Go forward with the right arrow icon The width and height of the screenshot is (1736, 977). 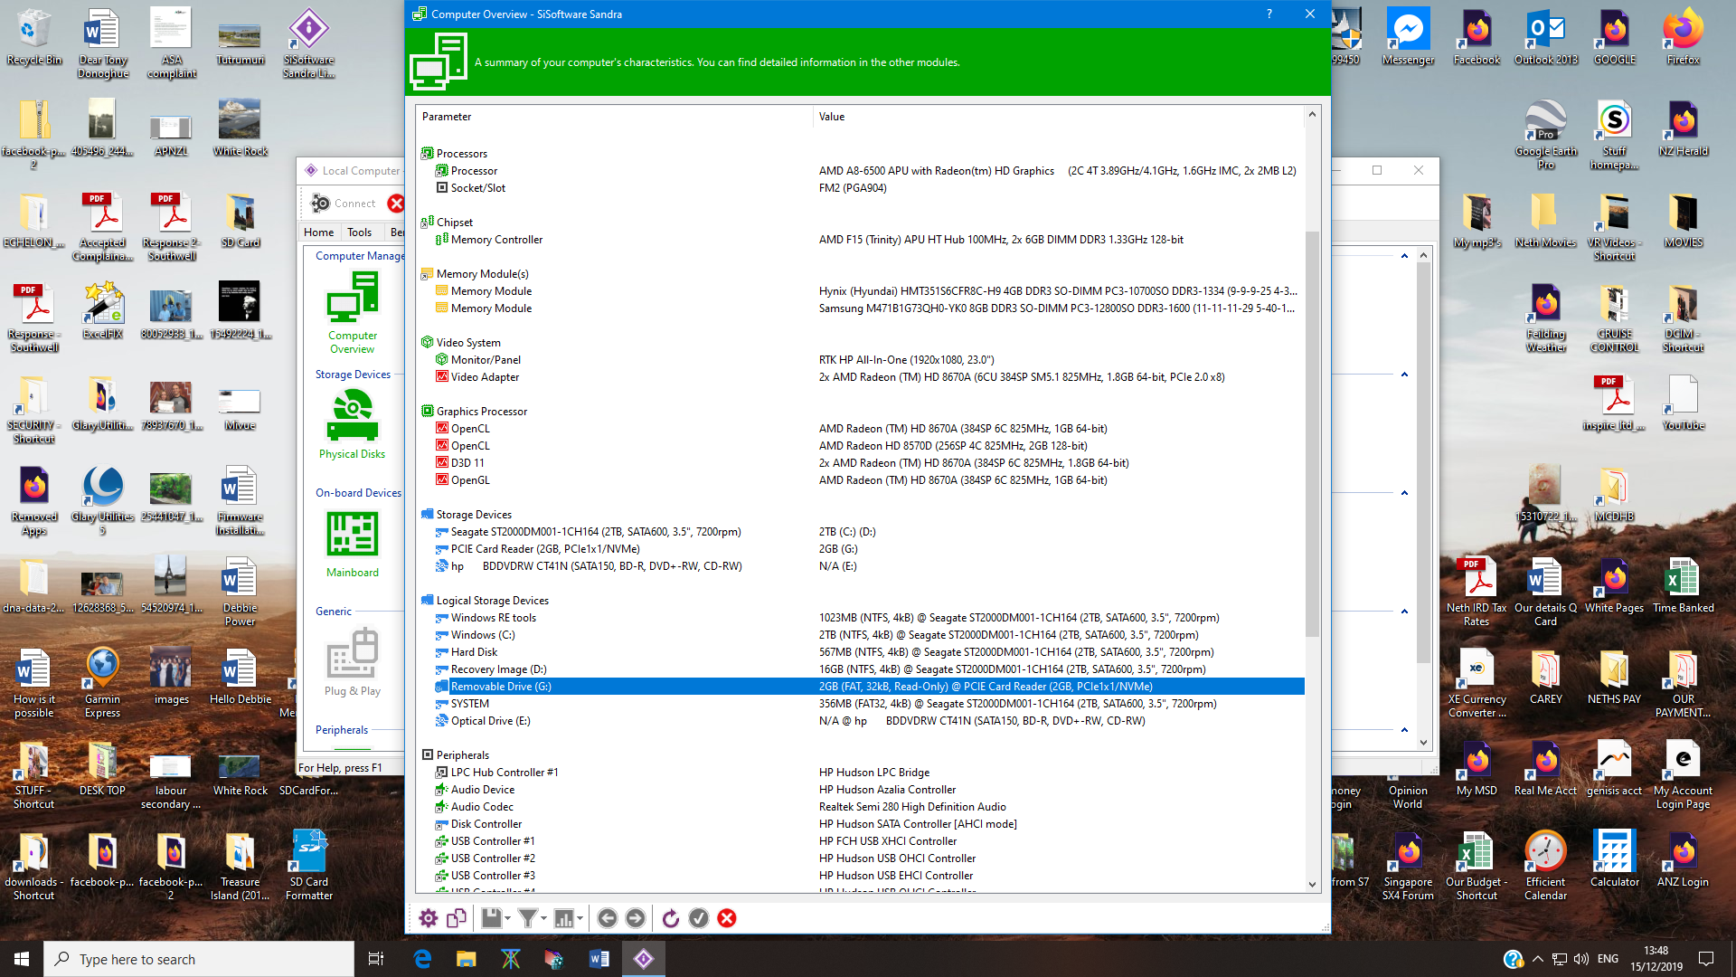point(636,918)
